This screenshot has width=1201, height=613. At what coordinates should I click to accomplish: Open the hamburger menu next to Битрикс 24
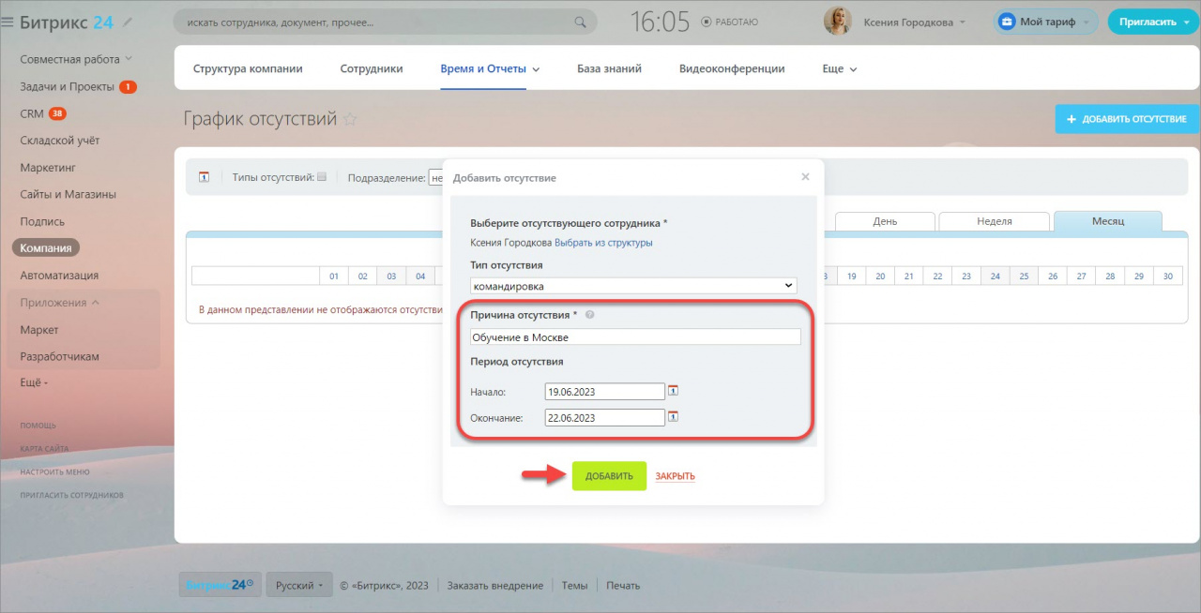coord(8,22)
